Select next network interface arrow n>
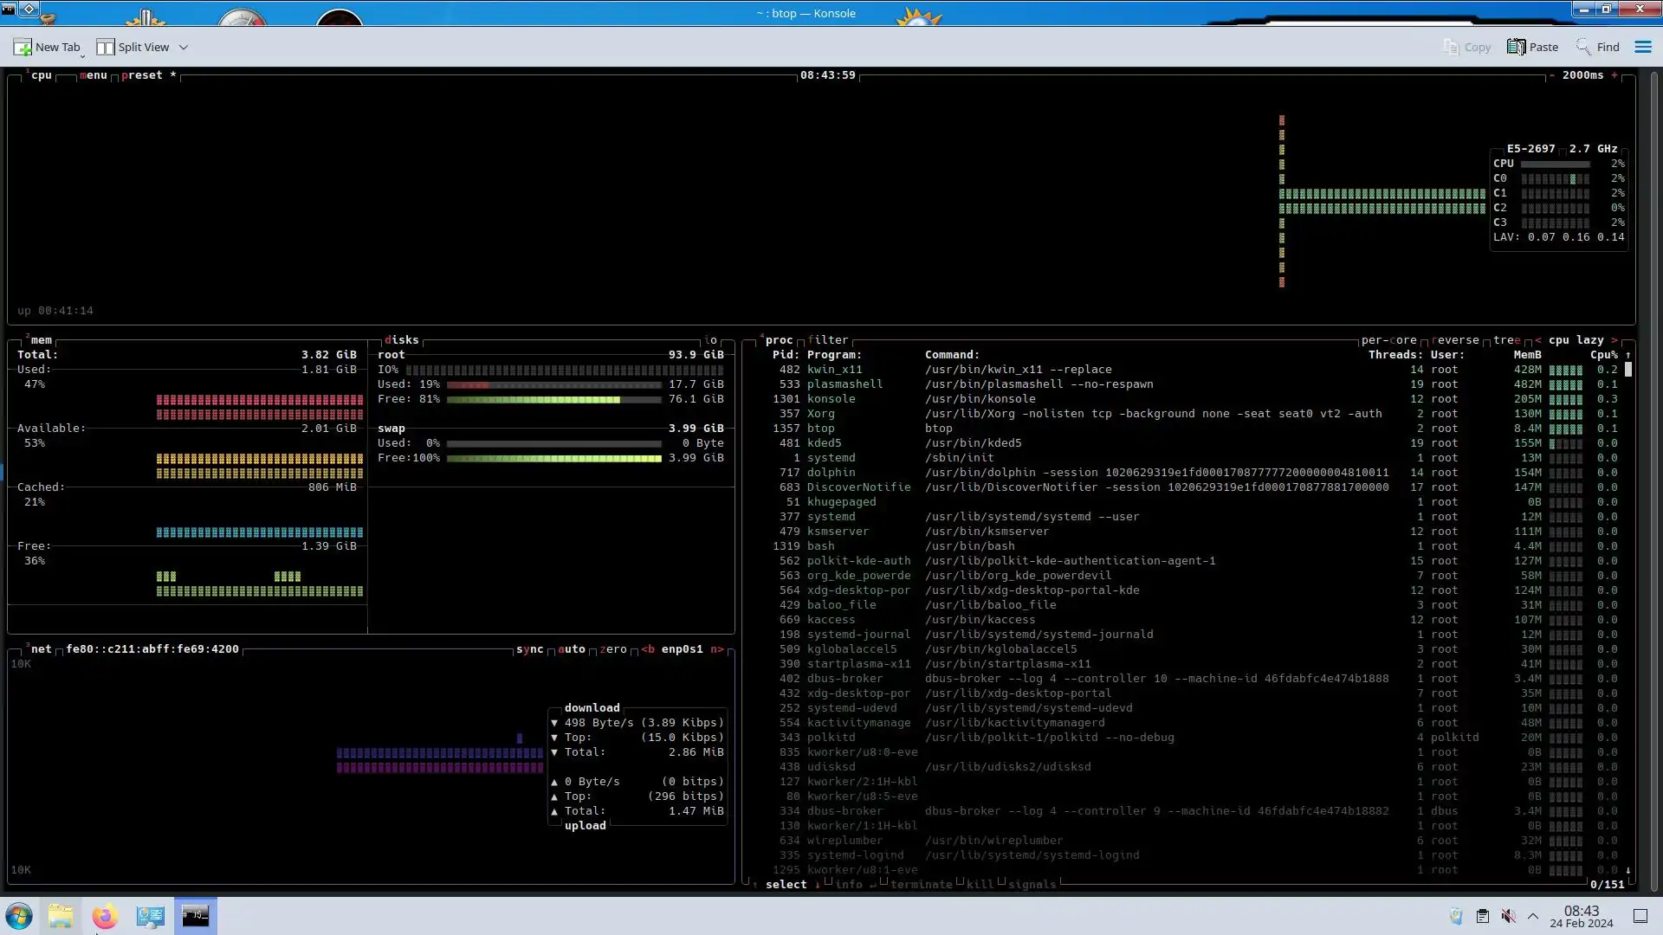This screenshot has height=935, width=1663. coord(716,649)
